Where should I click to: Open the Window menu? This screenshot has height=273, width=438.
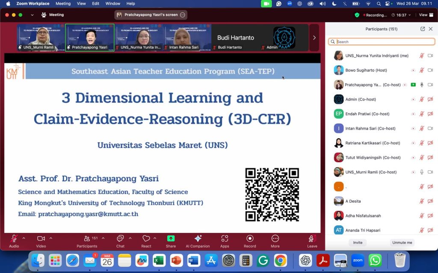(113, 3)
